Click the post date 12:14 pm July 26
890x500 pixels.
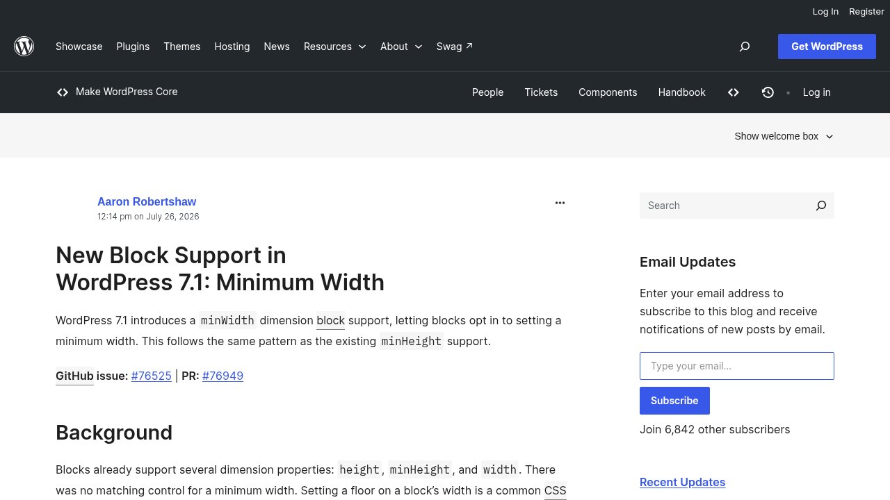(148, 217)
